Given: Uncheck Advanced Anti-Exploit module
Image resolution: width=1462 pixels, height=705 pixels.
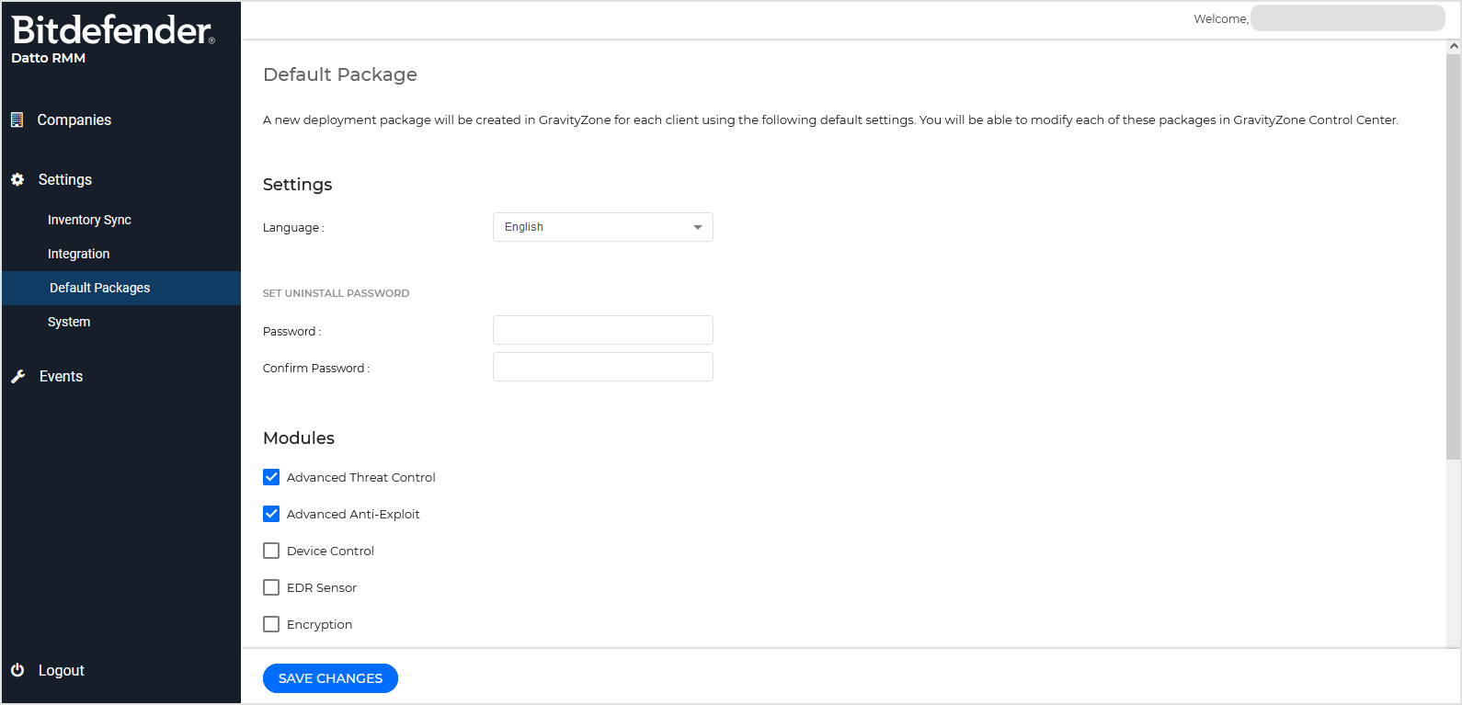Looking at the screenshot, I should 271,514.
